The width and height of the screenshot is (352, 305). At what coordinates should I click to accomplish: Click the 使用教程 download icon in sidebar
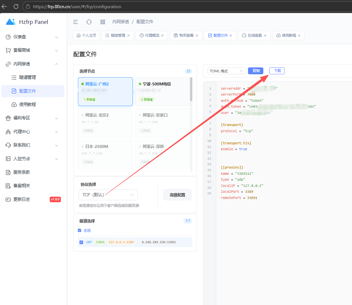14,104
